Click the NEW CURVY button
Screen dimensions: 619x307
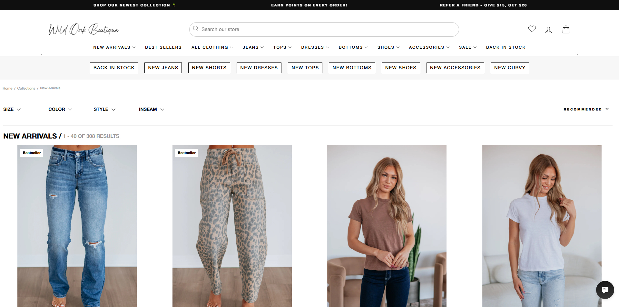[x=509, y=68]
